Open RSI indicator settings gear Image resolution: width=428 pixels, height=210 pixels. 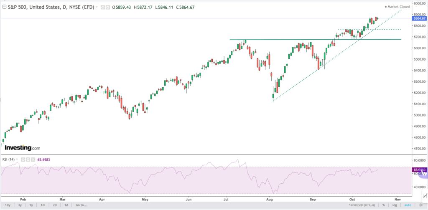(x=28, y=159)
